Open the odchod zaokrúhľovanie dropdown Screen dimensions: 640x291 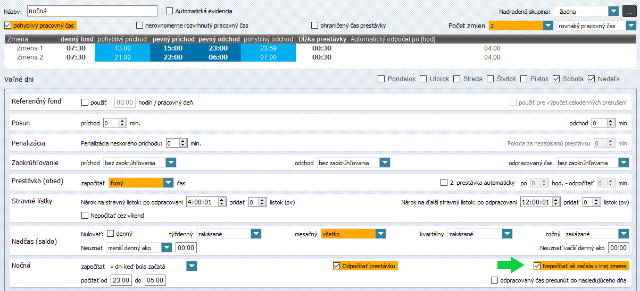385,162
